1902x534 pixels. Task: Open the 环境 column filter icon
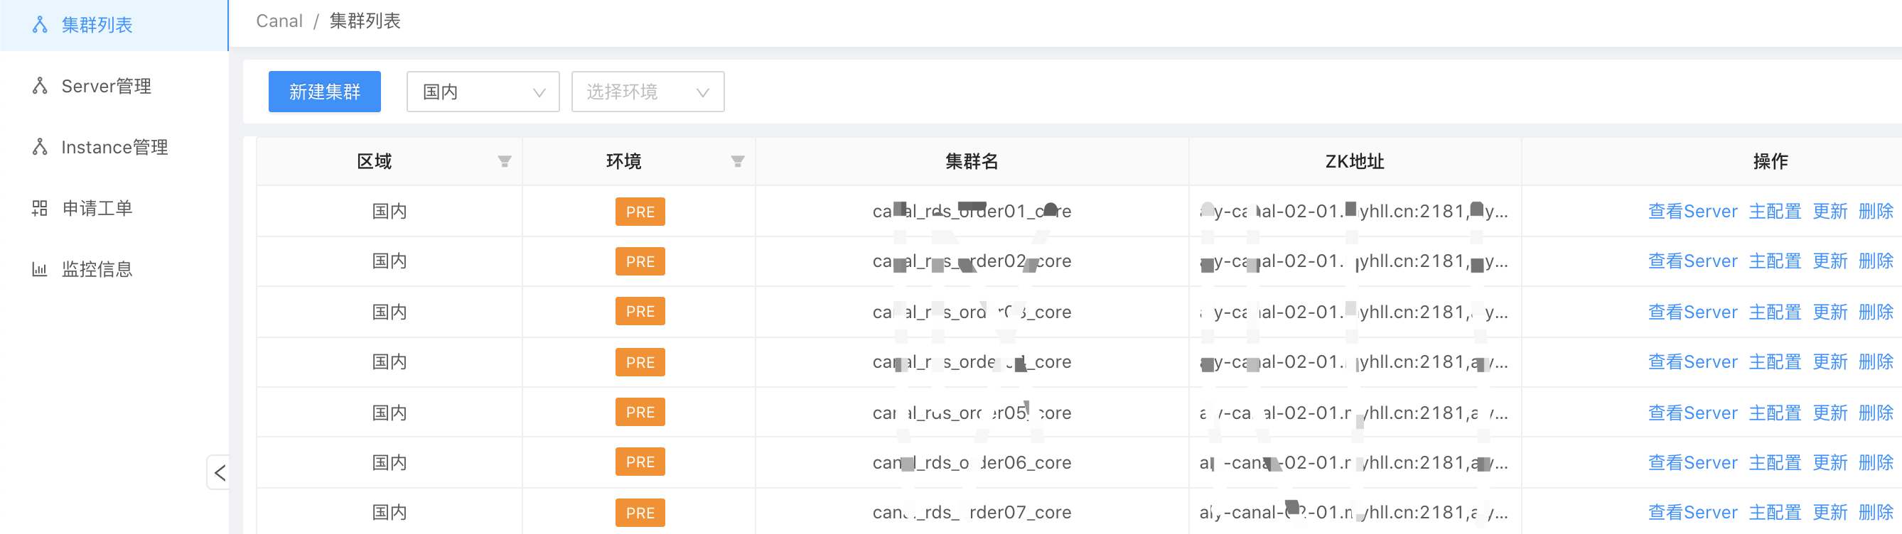(737, 161)
